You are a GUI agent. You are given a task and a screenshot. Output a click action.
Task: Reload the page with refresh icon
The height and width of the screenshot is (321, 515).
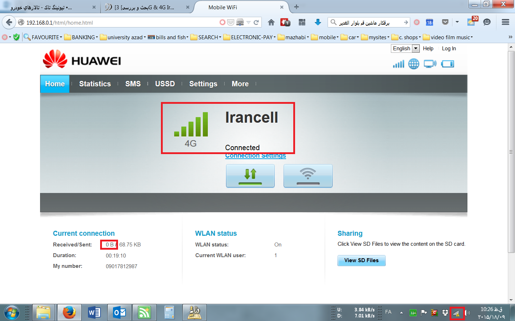coord(256,22)
